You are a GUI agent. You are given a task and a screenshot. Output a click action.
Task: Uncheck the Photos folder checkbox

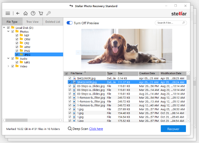(12, 31)
